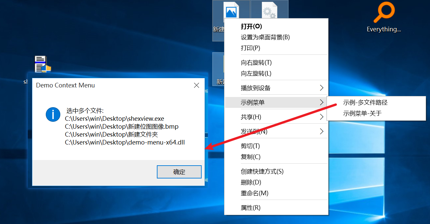Click the blue info icon in dialog
430x224 pixels.
coord(53,114)
